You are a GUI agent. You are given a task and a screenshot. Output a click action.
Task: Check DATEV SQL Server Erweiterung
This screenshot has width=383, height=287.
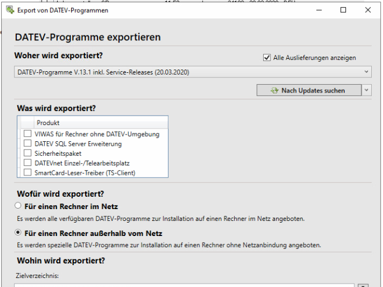(27, 143)
